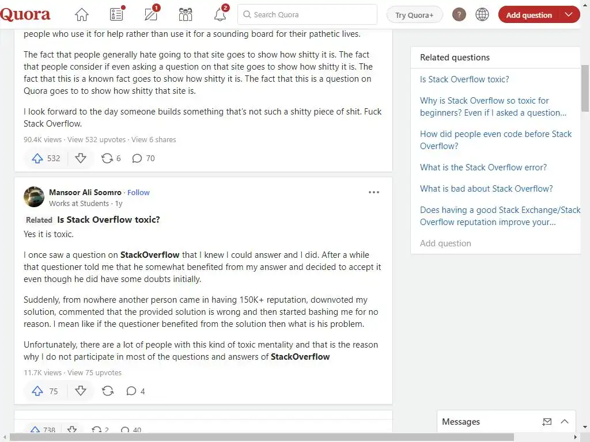
Task: Open the profile avatar menu
Action: click(x=459, y=14)
